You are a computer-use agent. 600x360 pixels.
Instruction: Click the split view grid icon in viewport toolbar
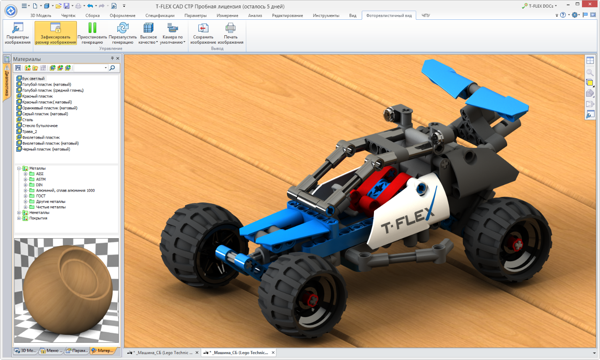coord(590,61)
